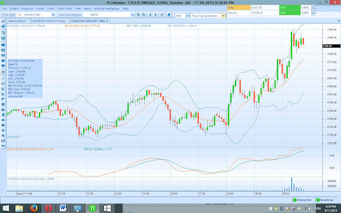This screenshot has height=213, width=341.
Task: Click the Interactive connection status indicator
Action: coord(302,200)
